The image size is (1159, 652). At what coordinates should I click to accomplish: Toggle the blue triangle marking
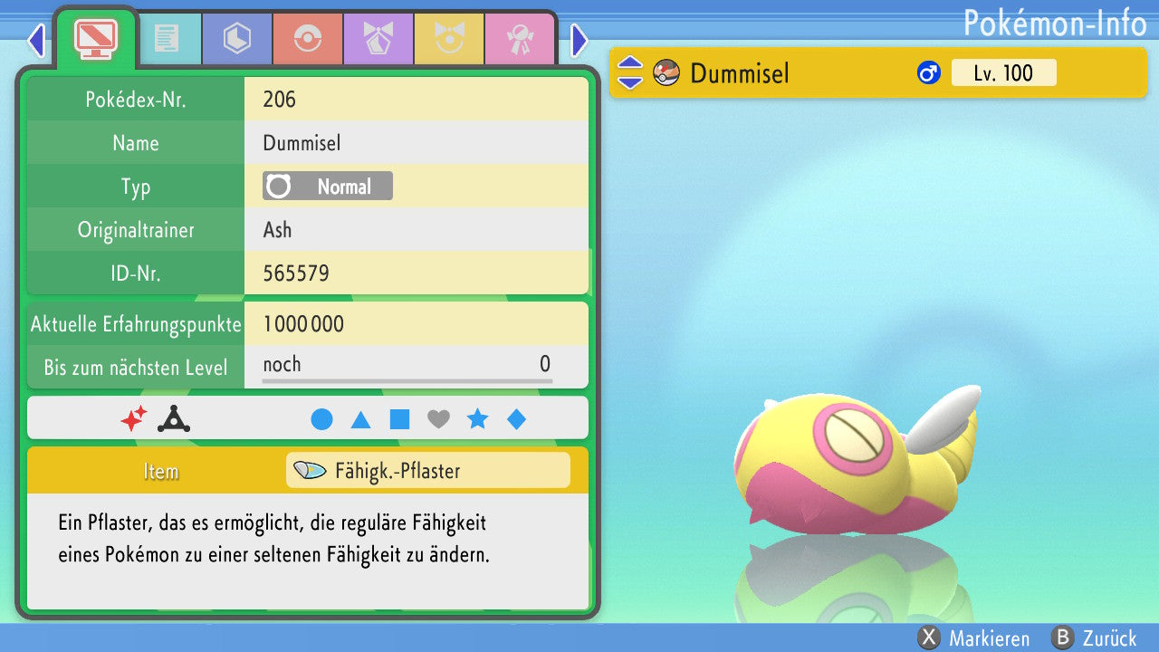[x=360, y=419]
